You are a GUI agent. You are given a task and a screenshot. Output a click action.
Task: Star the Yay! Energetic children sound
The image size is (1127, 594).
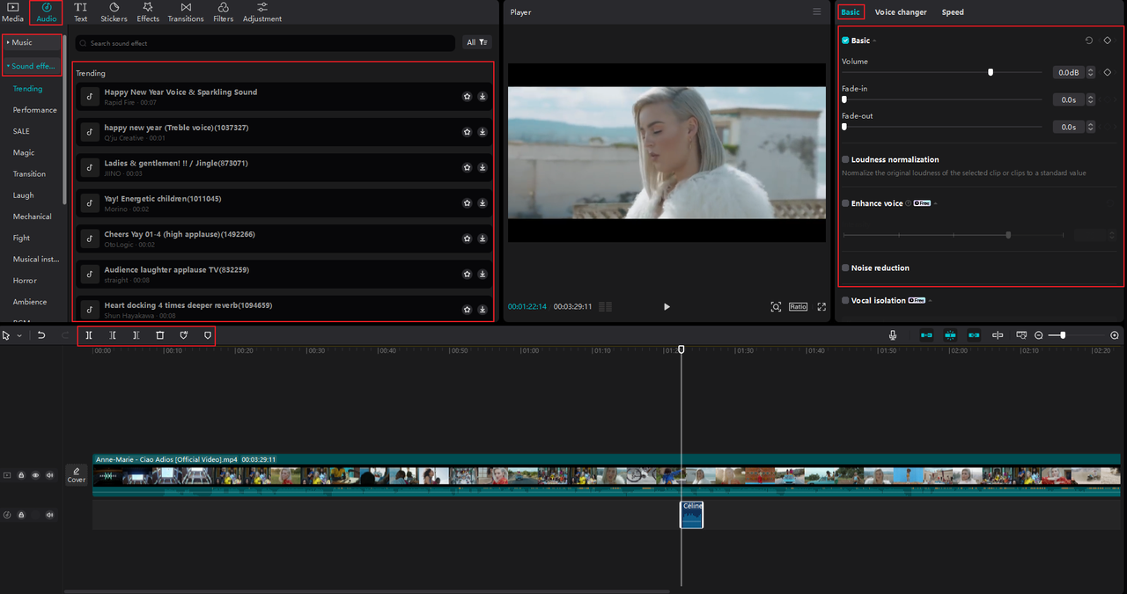[x=467, y=203]
